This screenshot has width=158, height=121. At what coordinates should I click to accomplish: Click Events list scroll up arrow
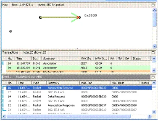pyautogui.click(x=154, y=83)
